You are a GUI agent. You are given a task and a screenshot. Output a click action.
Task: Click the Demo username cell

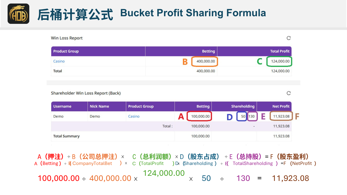coord(58,116)
